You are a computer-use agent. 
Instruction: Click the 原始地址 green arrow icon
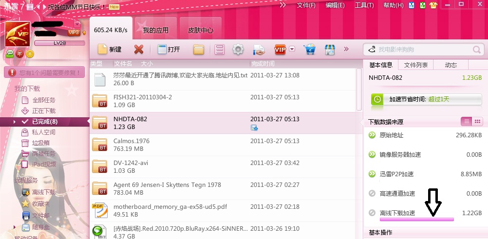click(372, 135)
